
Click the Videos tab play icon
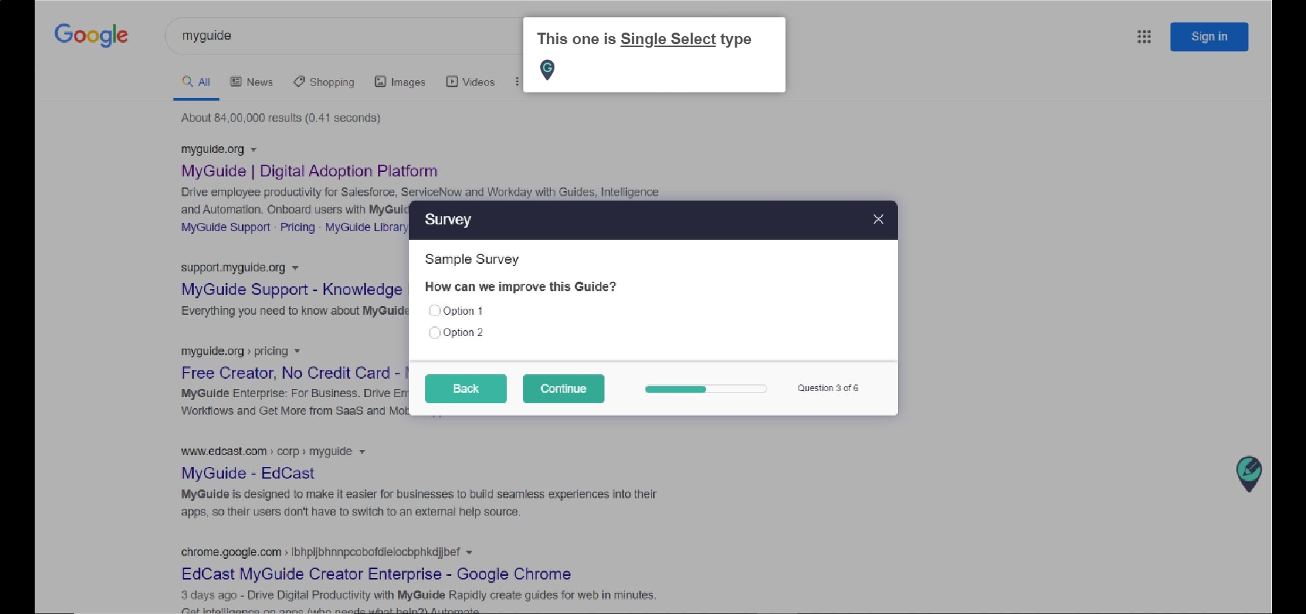(452, 82)
